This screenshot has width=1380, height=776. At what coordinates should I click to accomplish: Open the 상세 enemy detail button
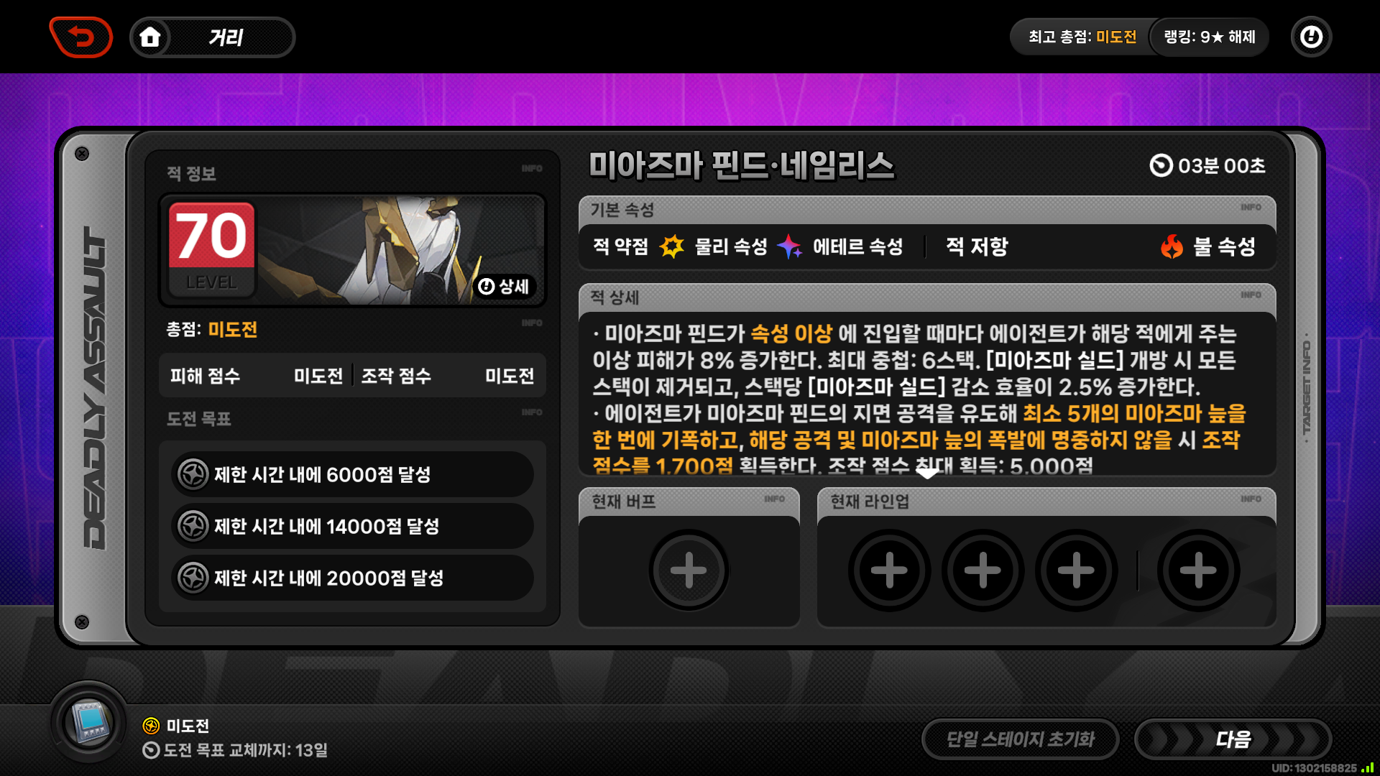click(x=504, y=286)
